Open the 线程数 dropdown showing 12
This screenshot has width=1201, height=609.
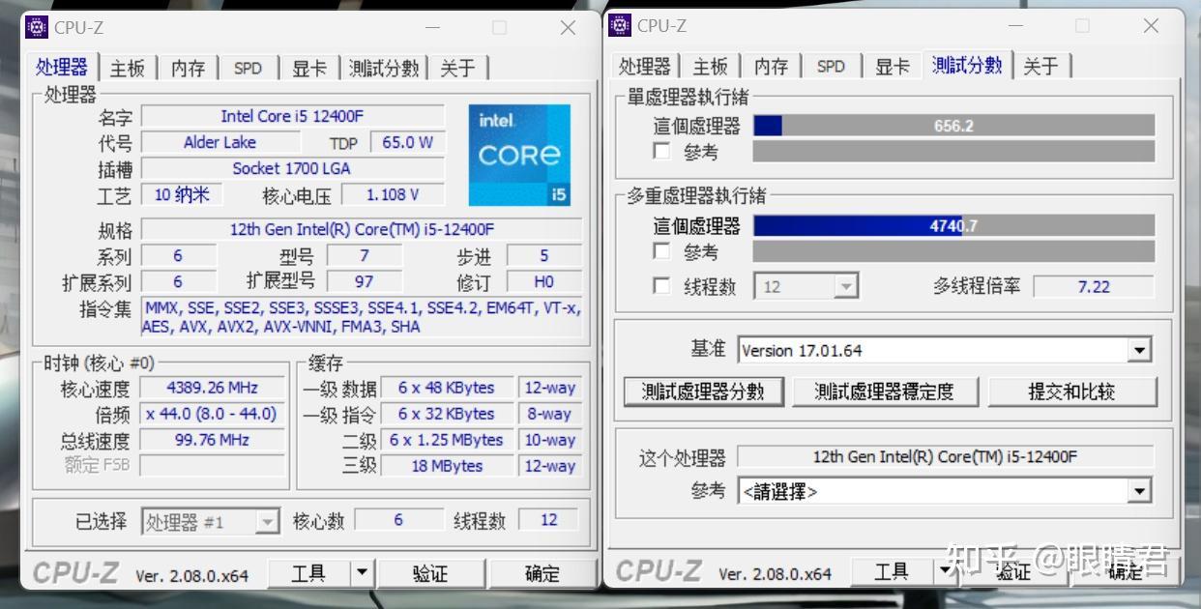click(x=806, y=286)
